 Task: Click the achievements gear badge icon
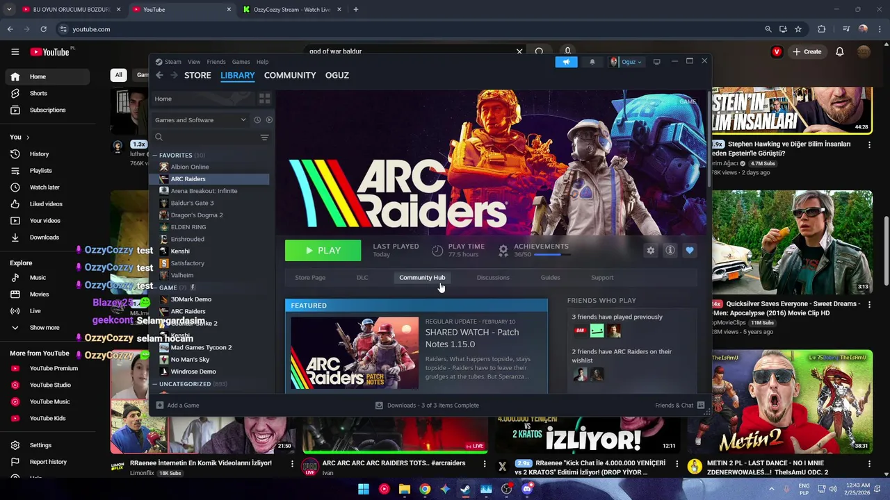point(503,250)
